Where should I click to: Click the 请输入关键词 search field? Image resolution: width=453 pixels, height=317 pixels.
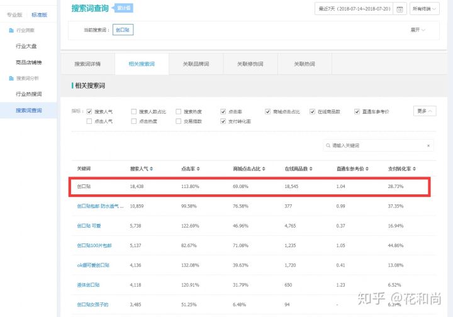(376, 145)
